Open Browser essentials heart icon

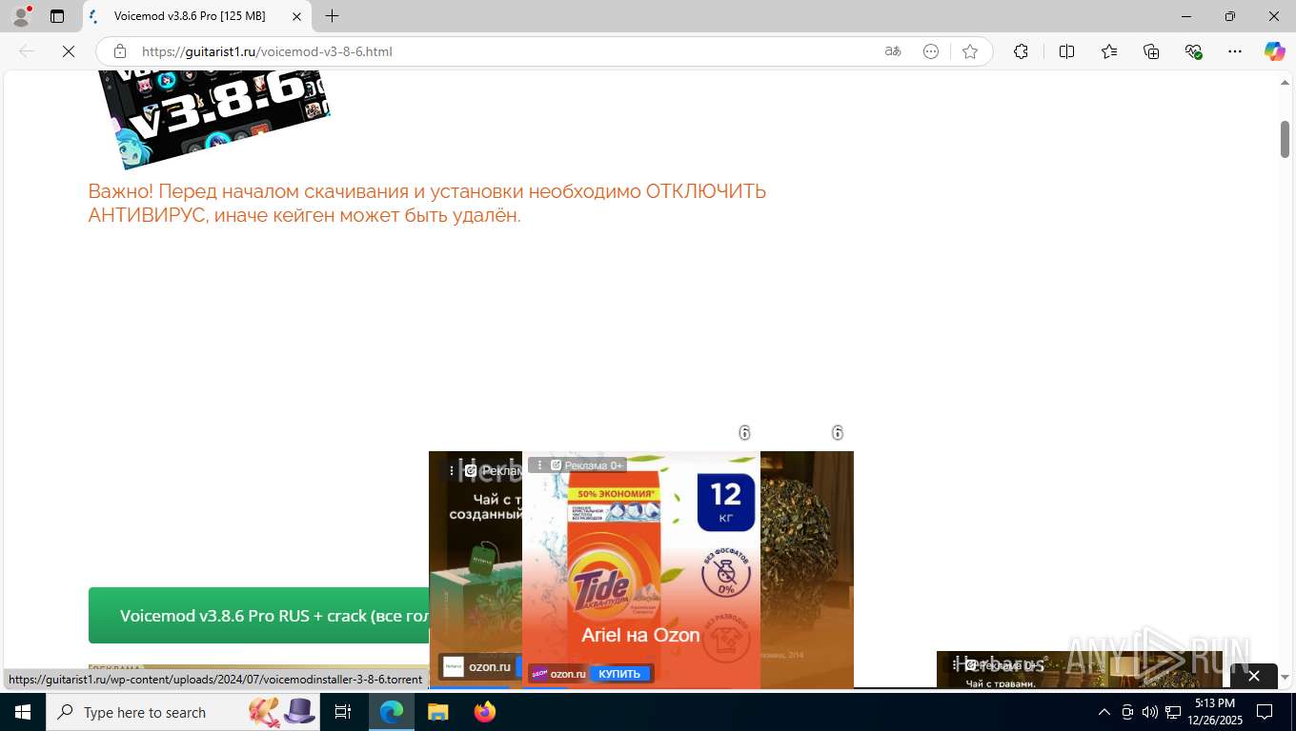(x=1193, y=51)
